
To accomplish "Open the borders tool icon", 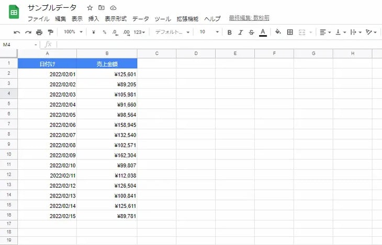I will pos(290,32).
